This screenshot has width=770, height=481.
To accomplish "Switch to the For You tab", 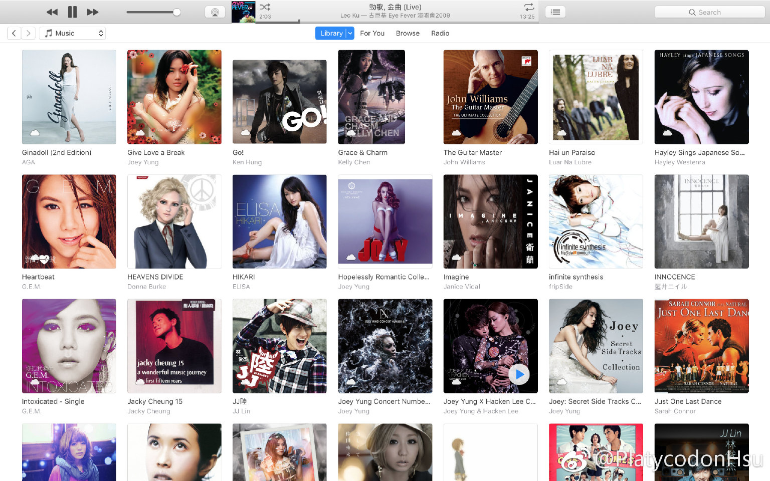I will pyautogui.click(x=372, y=33).
